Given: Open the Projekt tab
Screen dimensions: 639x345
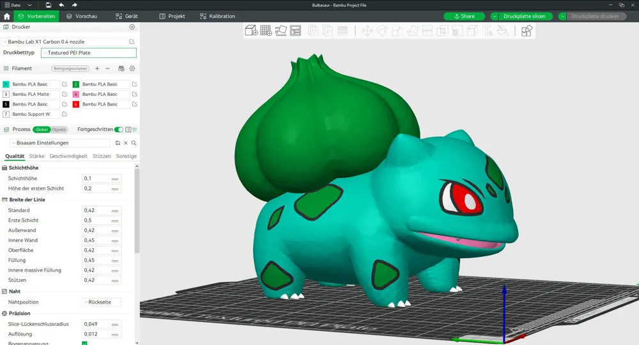Looking at the screenshot, I should pyautogui.click(x=172, y=17).
